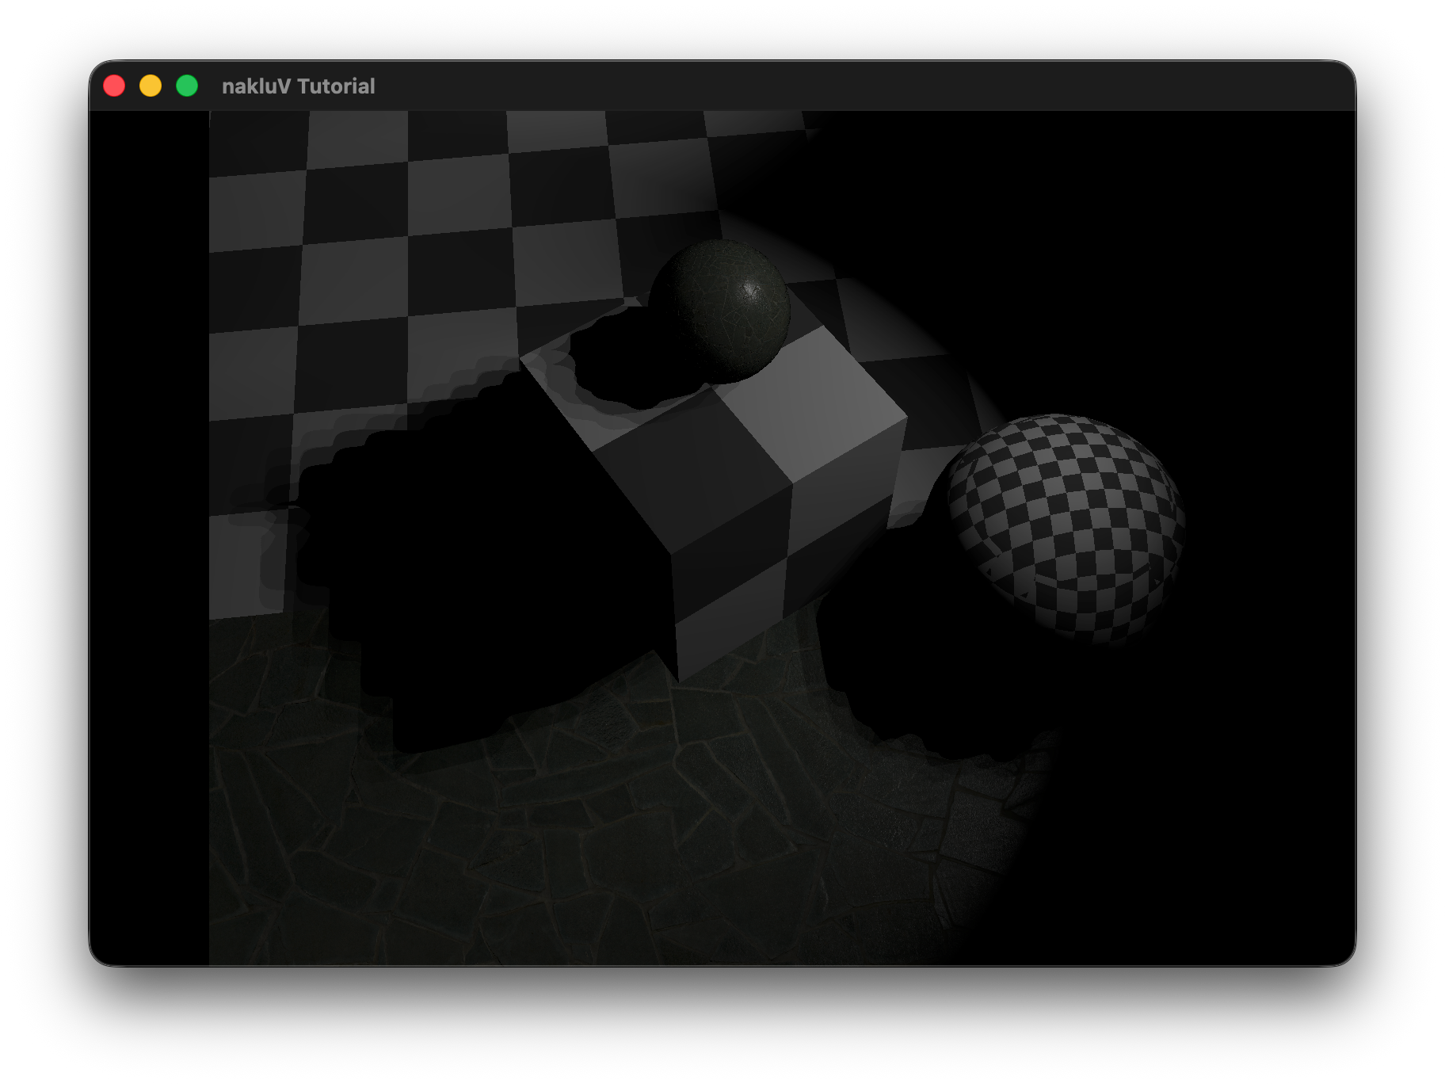Click the stone-textured floor at the bottom
1445x1084 pixels.
click(x=555, y=856)
